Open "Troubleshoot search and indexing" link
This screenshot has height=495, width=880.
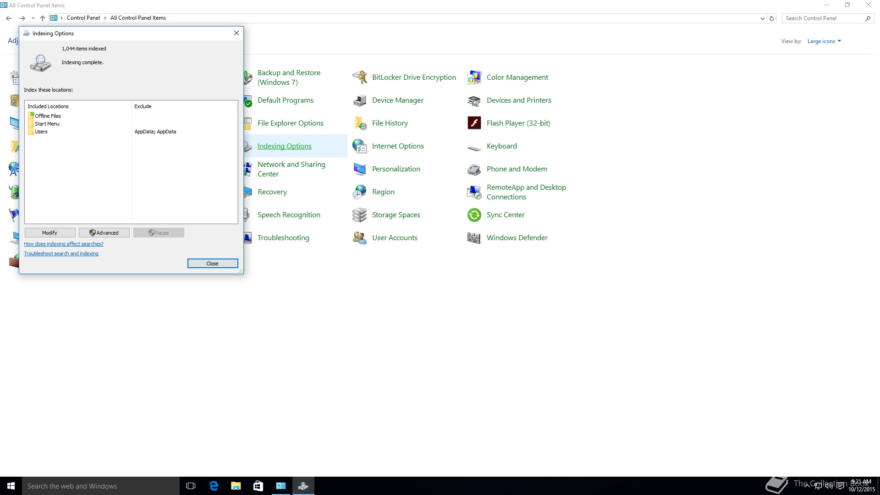61,253
